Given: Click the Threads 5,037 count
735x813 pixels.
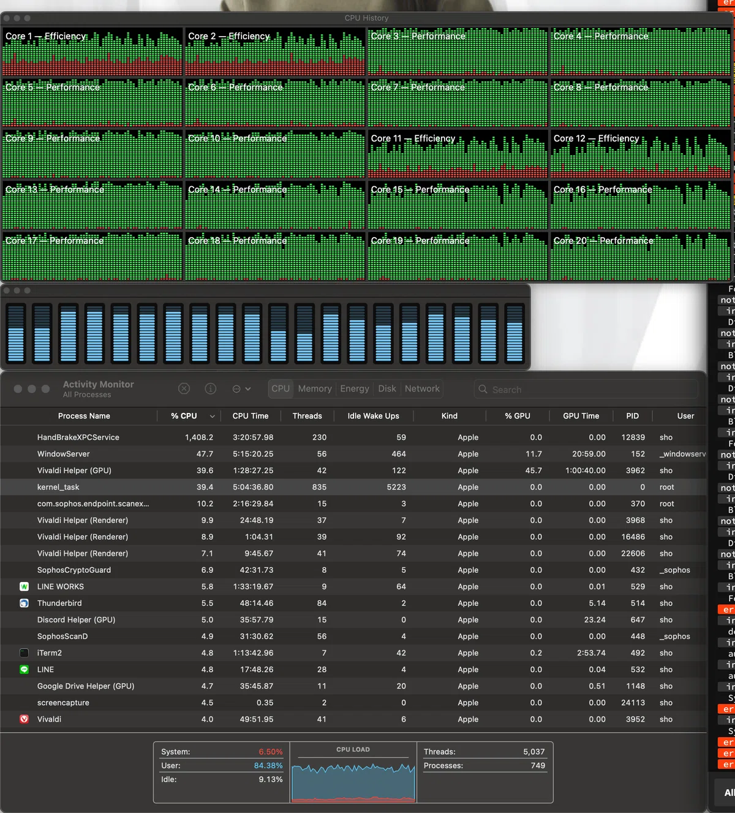Looking at the screenshot, I should [533, 752].
